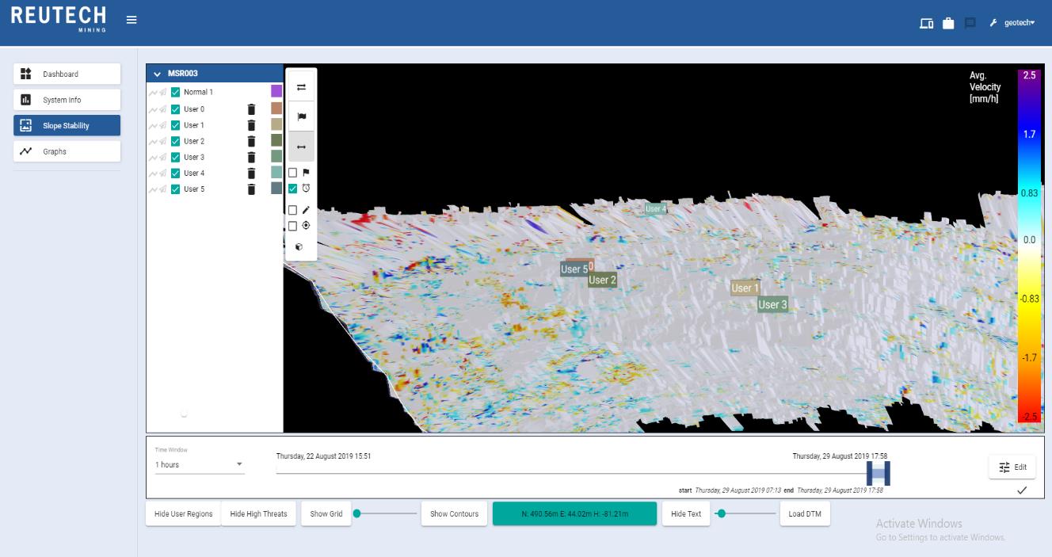Viewport: 1052px width, 557px height.
Task: Go to the Dashboard page
Action: tap(67, 74)
